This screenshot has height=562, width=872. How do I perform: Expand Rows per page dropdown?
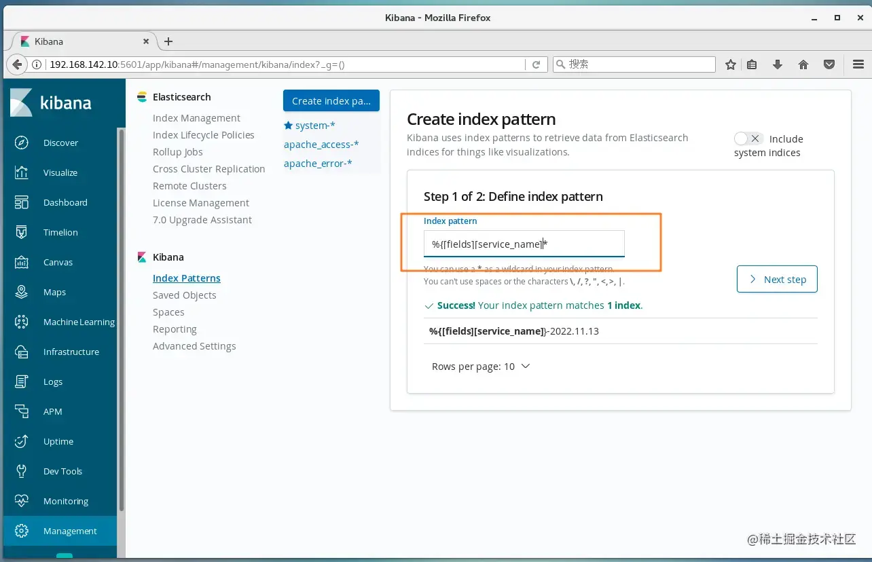click(481, 367)
